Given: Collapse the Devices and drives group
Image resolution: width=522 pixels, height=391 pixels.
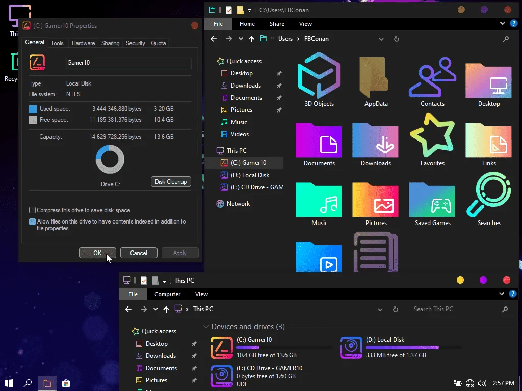Looking at the screenshot, I should 206,327.
